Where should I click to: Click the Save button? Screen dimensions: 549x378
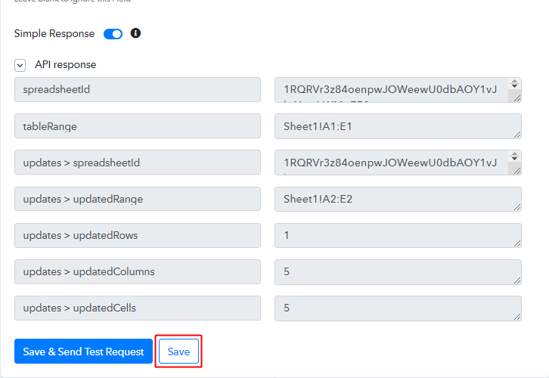coord(178,351)
